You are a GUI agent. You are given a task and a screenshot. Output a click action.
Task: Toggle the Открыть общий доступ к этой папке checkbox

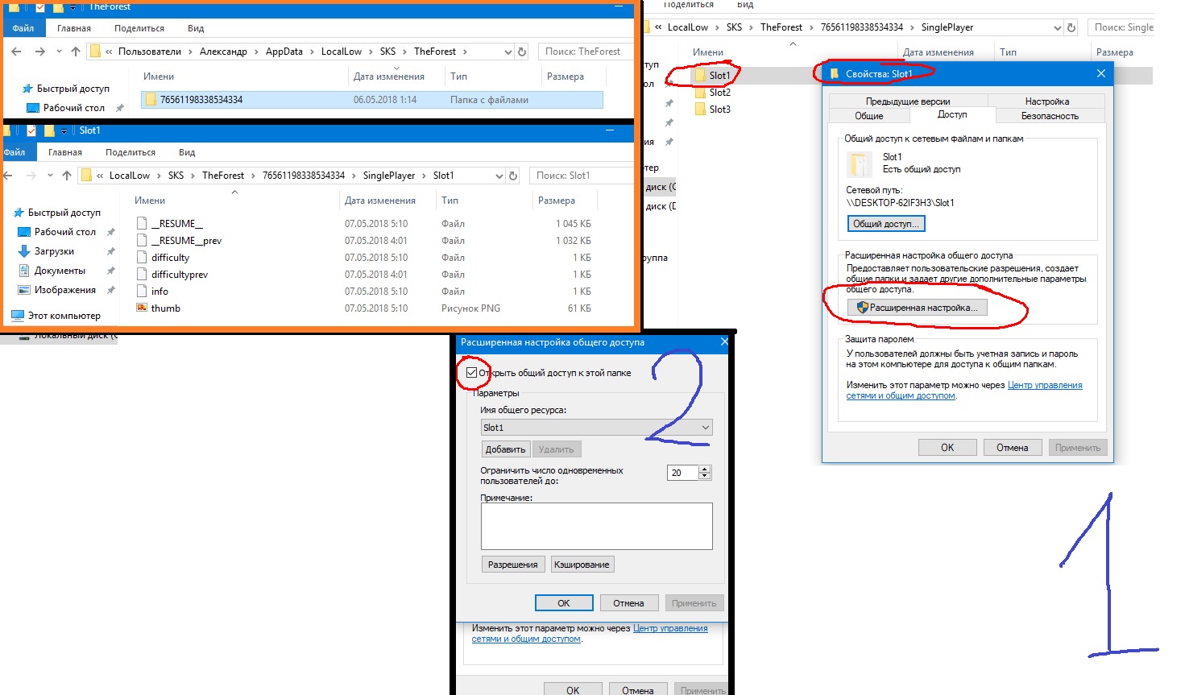pos(472,373)
